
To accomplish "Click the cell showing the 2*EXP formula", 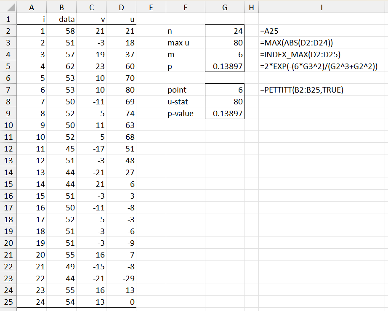I will 319,66.
